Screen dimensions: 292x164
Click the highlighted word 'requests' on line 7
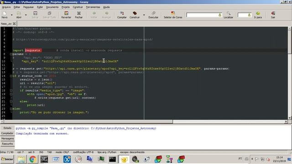click(x=33, y=51)
